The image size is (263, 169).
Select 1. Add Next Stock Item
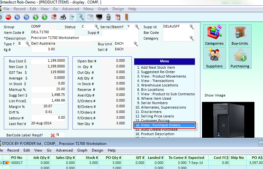click(x=156, y=67)
